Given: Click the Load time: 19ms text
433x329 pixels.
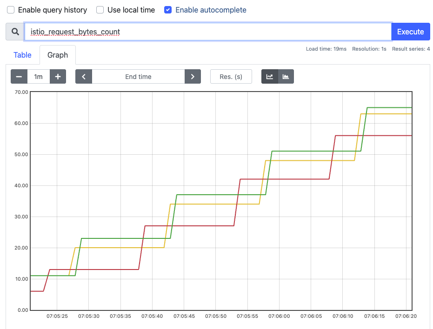Looking at the screenshot, I should pos(326,49).
